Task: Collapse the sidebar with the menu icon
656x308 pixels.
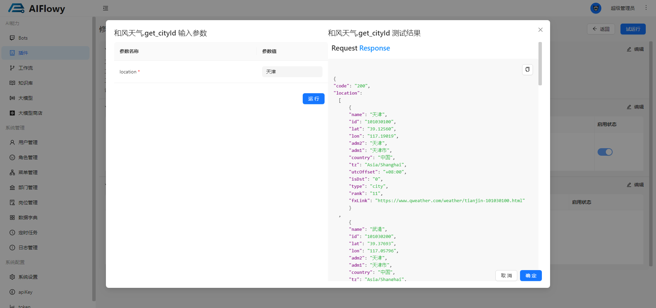Action: coord(106,8)
